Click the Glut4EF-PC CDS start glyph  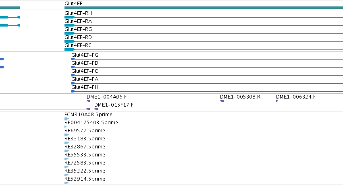[73, 75]
